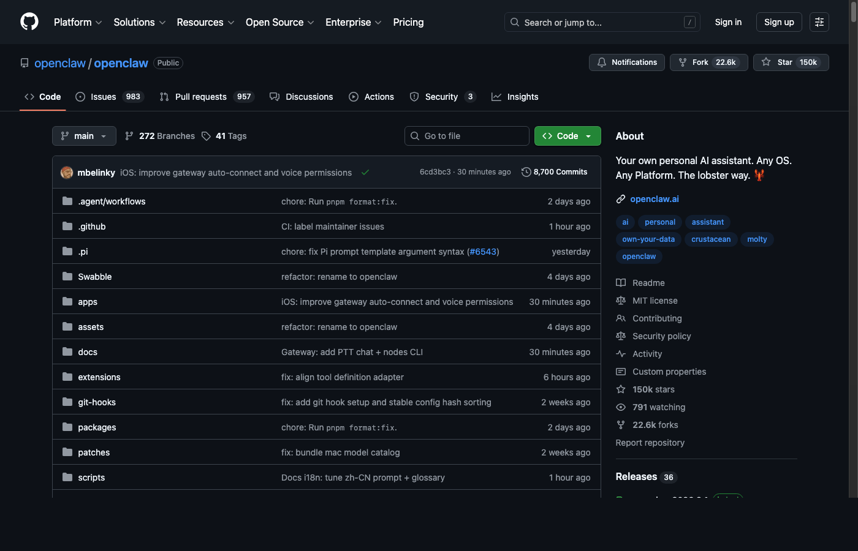
Task: Expand the green Code dropdown arrow
Action: pyautogui.click(x=588, y=135)
